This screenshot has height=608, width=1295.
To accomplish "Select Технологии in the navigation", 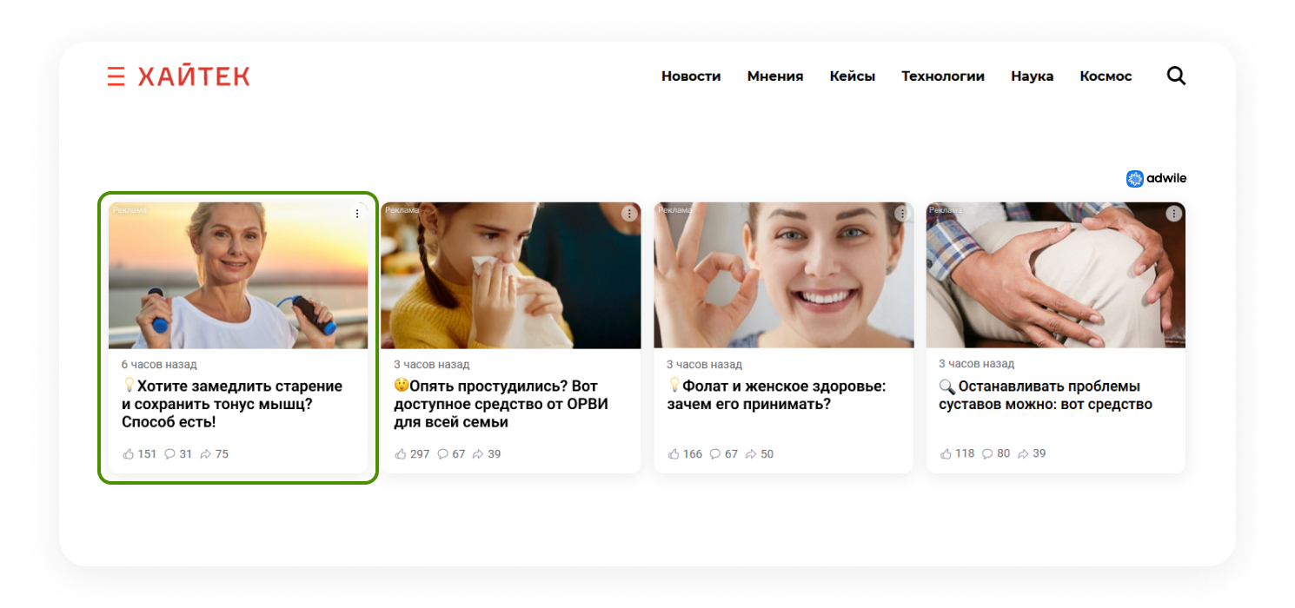I will tap(943, 76).
